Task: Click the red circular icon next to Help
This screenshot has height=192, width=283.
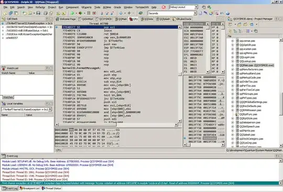Action: pyautogui.click(x=164, y=7)
